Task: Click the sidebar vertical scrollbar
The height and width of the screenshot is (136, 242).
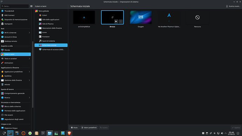Action: 33,75
